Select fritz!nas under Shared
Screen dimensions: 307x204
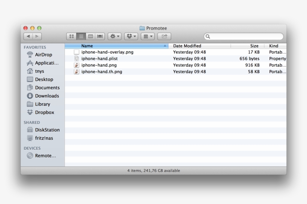43,138
